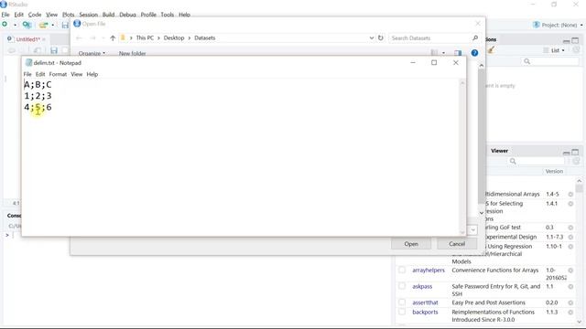Maximize the Environment pane in RStudio
Image resolution: width=586 pixels, height=329 pixels.
point(575,40)
